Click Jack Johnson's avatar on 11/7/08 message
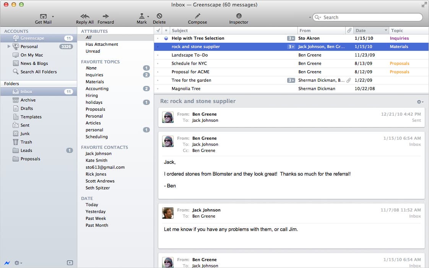This screenshot has width=429, height=268. point(168,213)
